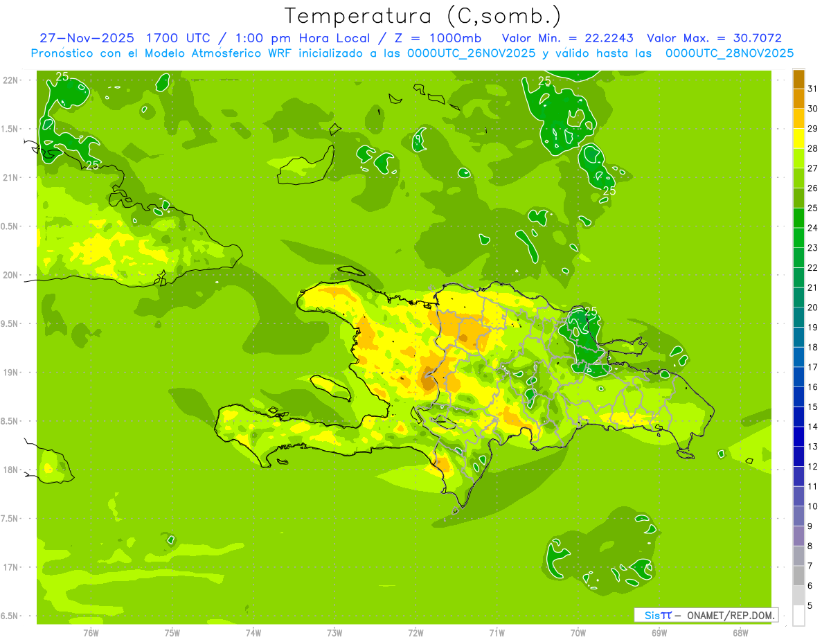831x642 pixels.
Task: Click the legend value "25" on color bar
Action: coord(812,208)
